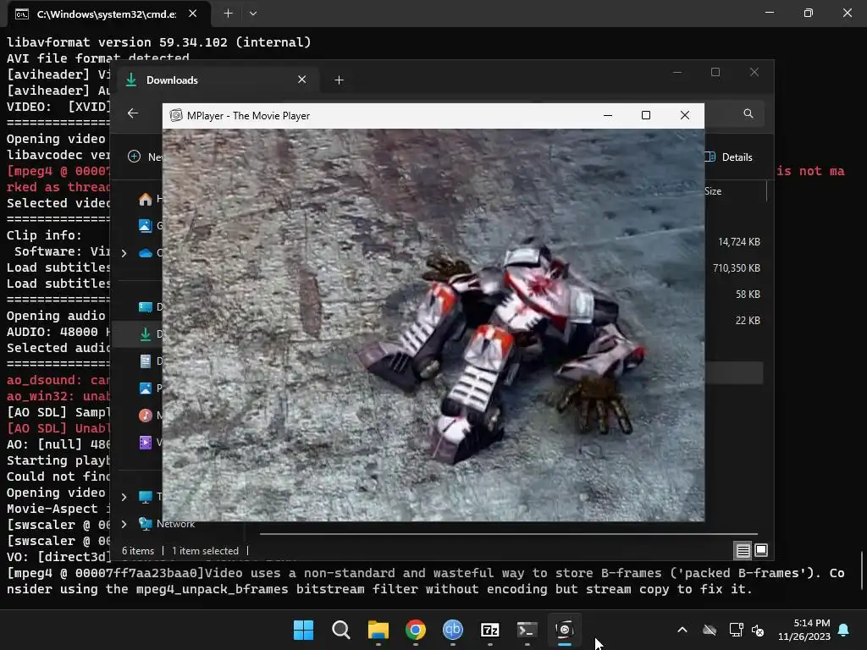Expand the OneDrive node in the Explorer sidebar
Screen dimensions: 867x650
pyautogui.click(x=124, y=253)
